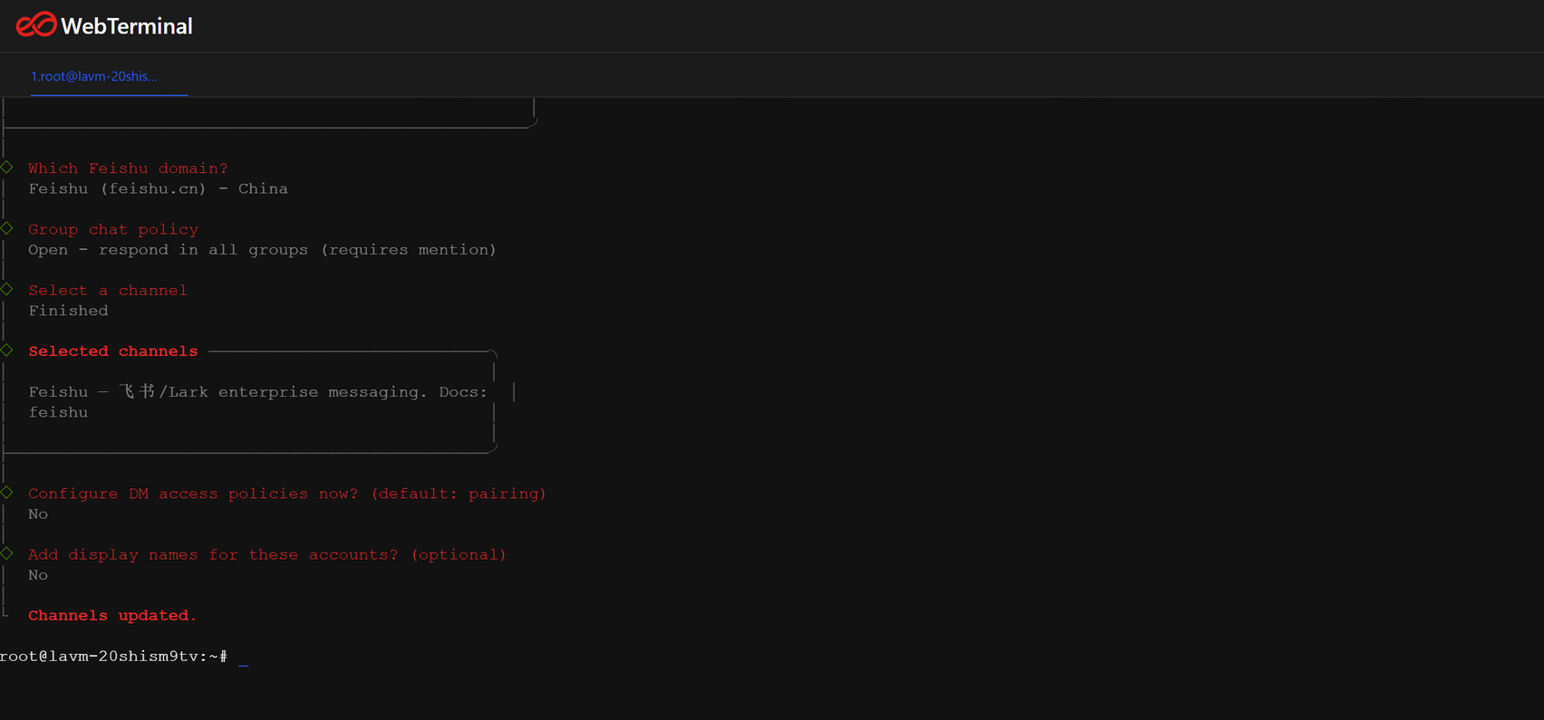Click the 'Which Feishu domain?' prompt text
1544x720 pixels.
click(128, 168)
